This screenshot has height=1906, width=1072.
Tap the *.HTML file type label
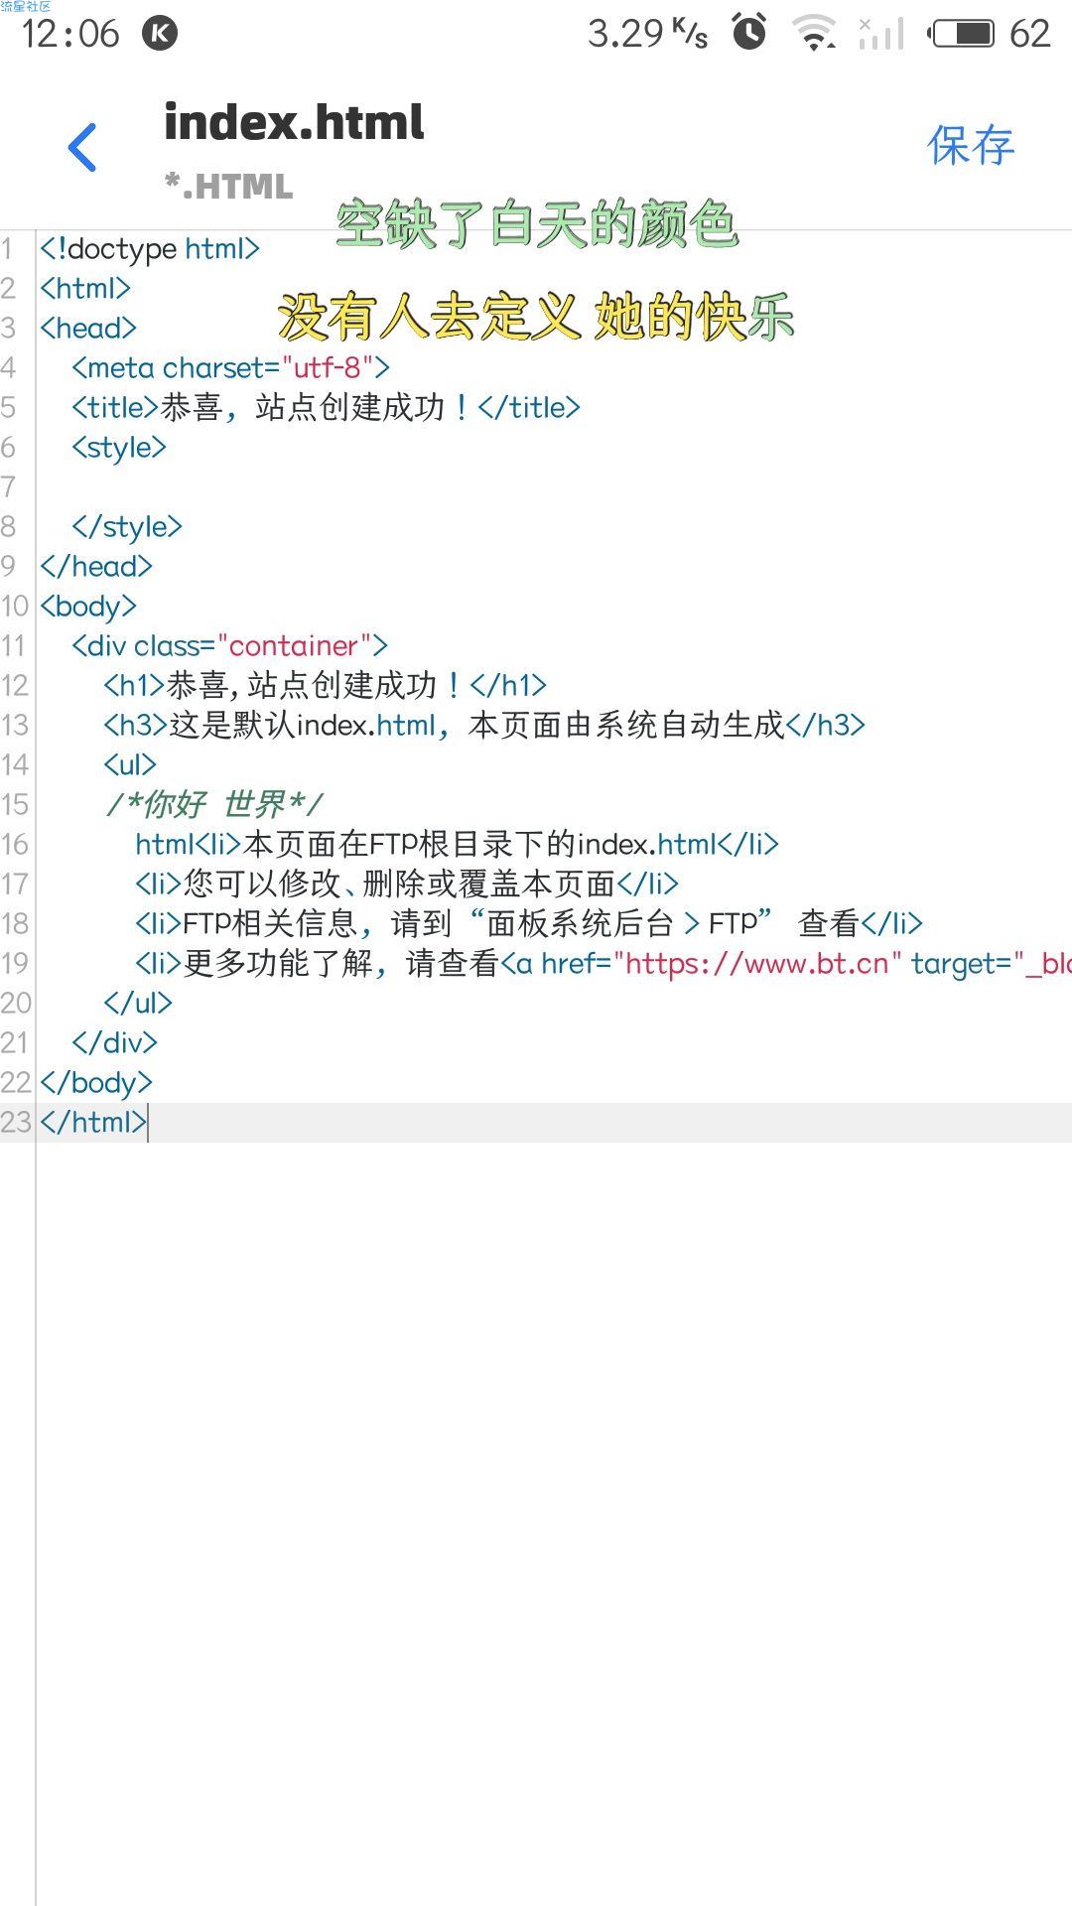click(228, 186)
